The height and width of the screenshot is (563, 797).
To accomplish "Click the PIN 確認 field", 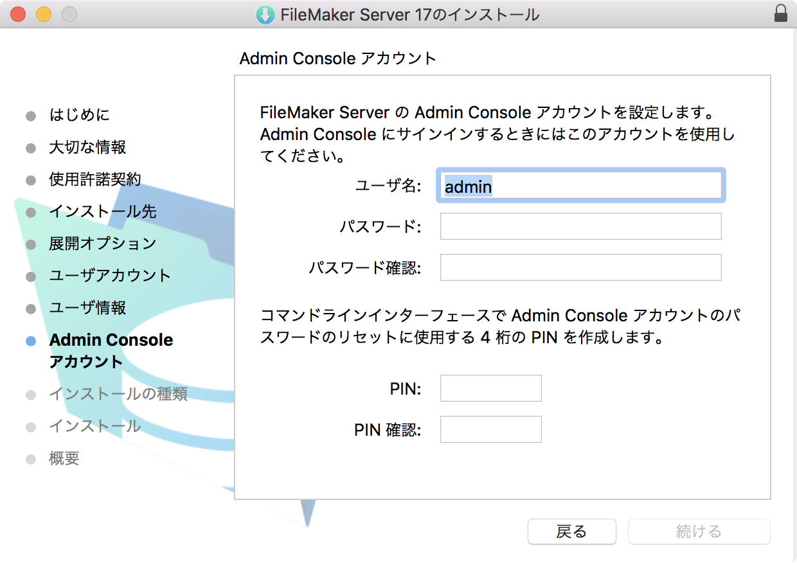I will pos(491,429).
